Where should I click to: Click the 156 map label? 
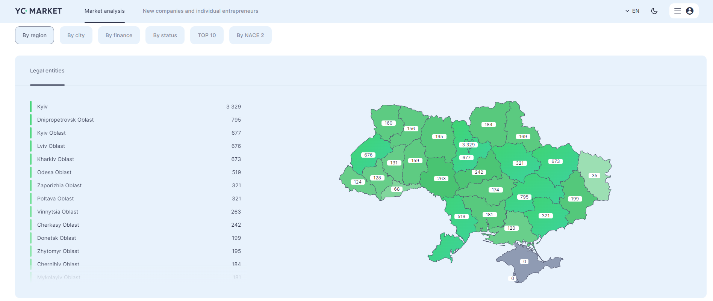pos(411,129)
